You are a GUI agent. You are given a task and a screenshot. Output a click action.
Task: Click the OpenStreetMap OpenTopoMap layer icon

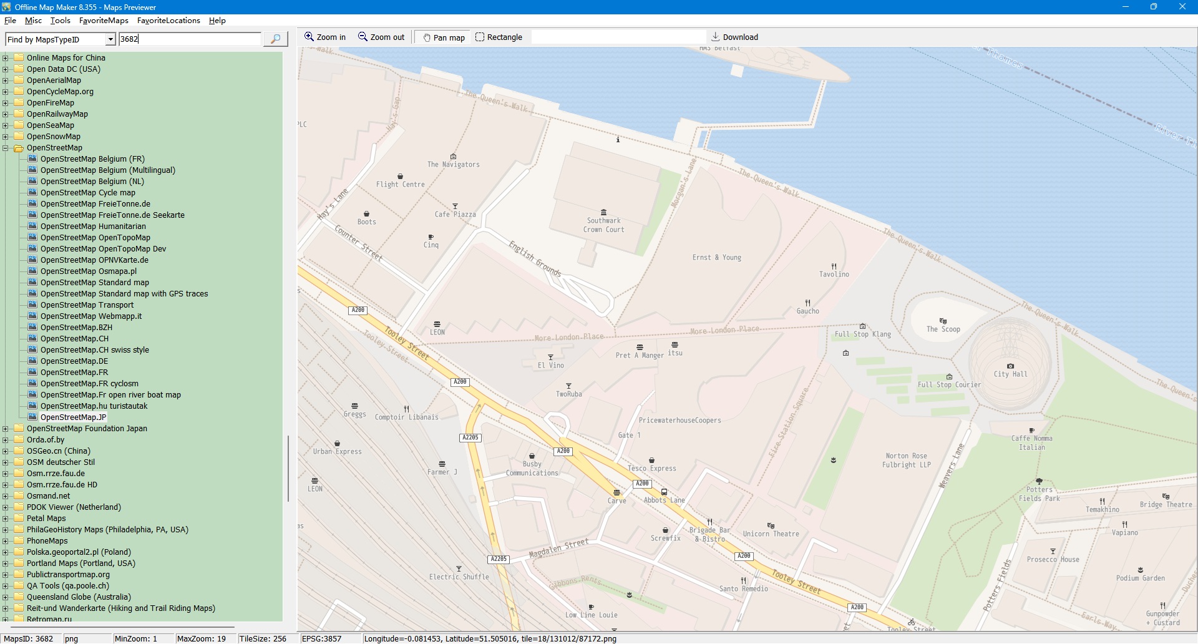[32, 238]
